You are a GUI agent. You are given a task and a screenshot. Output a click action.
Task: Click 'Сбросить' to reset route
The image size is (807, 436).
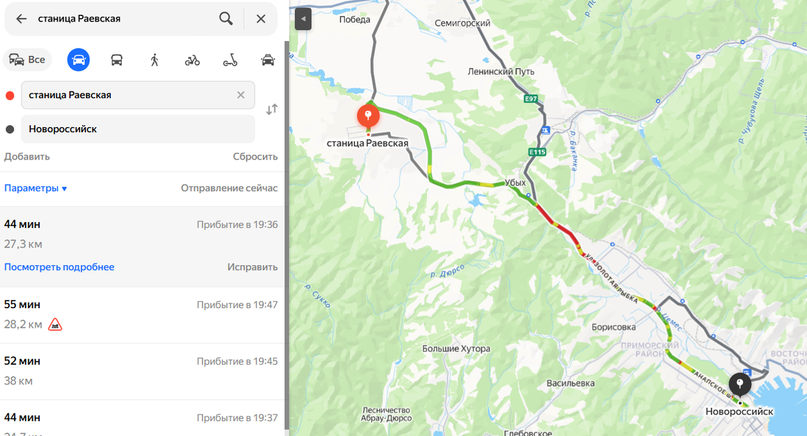pos(256,157)
